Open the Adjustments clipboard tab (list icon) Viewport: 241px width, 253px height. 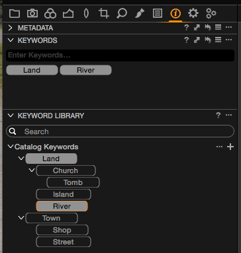pos(158,13)
